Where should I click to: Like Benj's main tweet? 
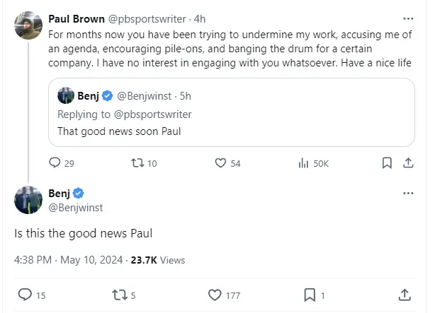[x=215, y=294]
